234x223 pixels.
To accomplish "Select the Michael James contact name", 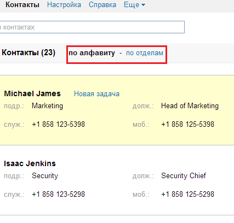I will pyautogui.click(x=32, y=93).
